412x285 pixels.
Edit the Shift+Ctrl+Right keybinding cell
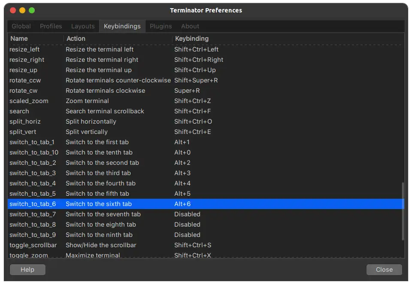[x=199, y=60]
